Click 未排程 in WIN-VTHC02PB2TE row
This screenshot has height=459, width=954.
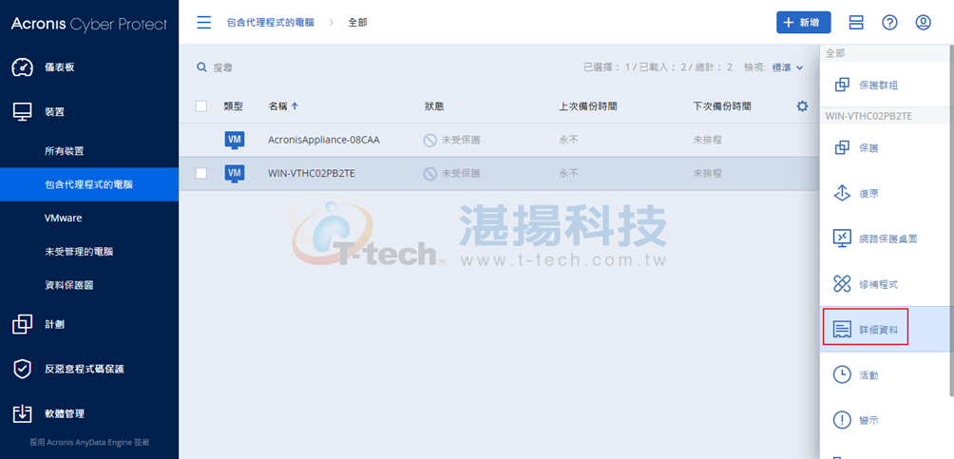708,174
